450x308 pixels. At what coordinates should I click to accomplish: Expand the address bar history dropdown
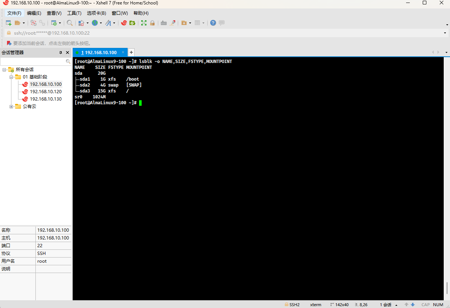click(445, 33)
